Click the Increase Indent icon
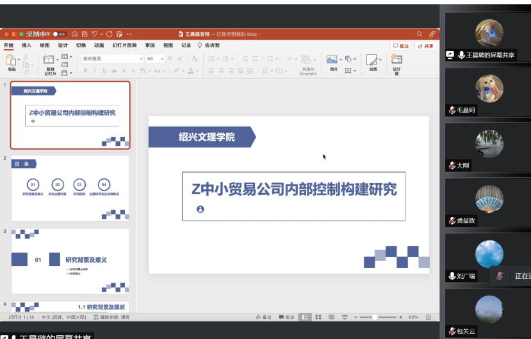The height and width of the screenshot is (339, 531). (x=255, y=59)
